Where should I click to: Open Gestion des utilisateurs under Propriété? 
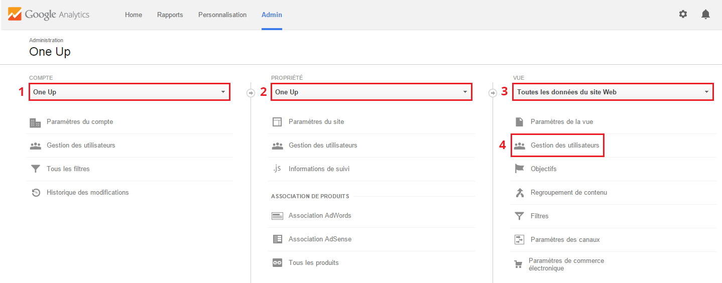tap(323, 146)
